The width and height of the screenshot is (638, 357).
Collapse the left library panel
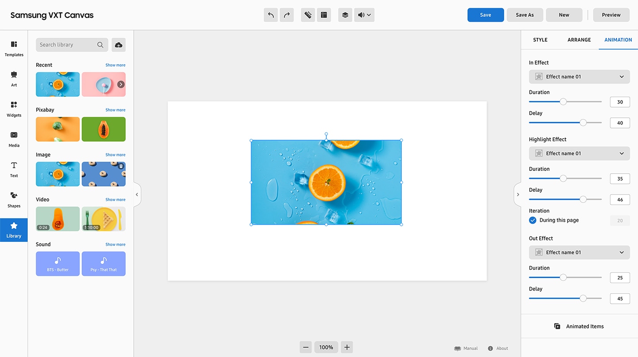pyautogui.click(x=137, y=194)
